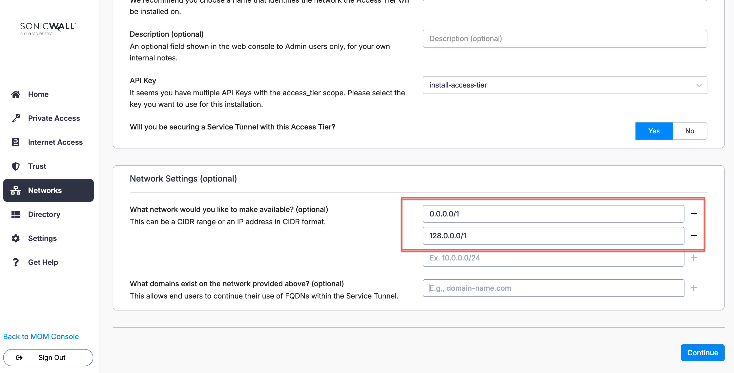
Task: Click the Home house icon in sidebar
Action: click(x=16, y=94)
